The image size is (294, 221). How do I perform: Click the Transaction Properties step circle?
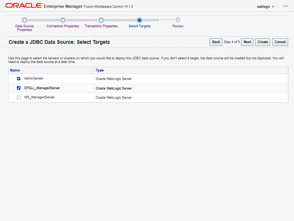pos(101,20)
